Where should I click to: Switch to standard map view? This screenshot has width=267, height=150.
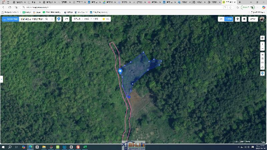click(221, 19)
